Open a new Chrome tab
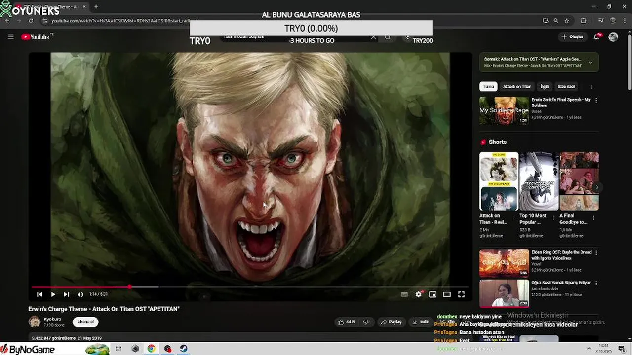This screenshot has width=632, height=355. point(96,7)
